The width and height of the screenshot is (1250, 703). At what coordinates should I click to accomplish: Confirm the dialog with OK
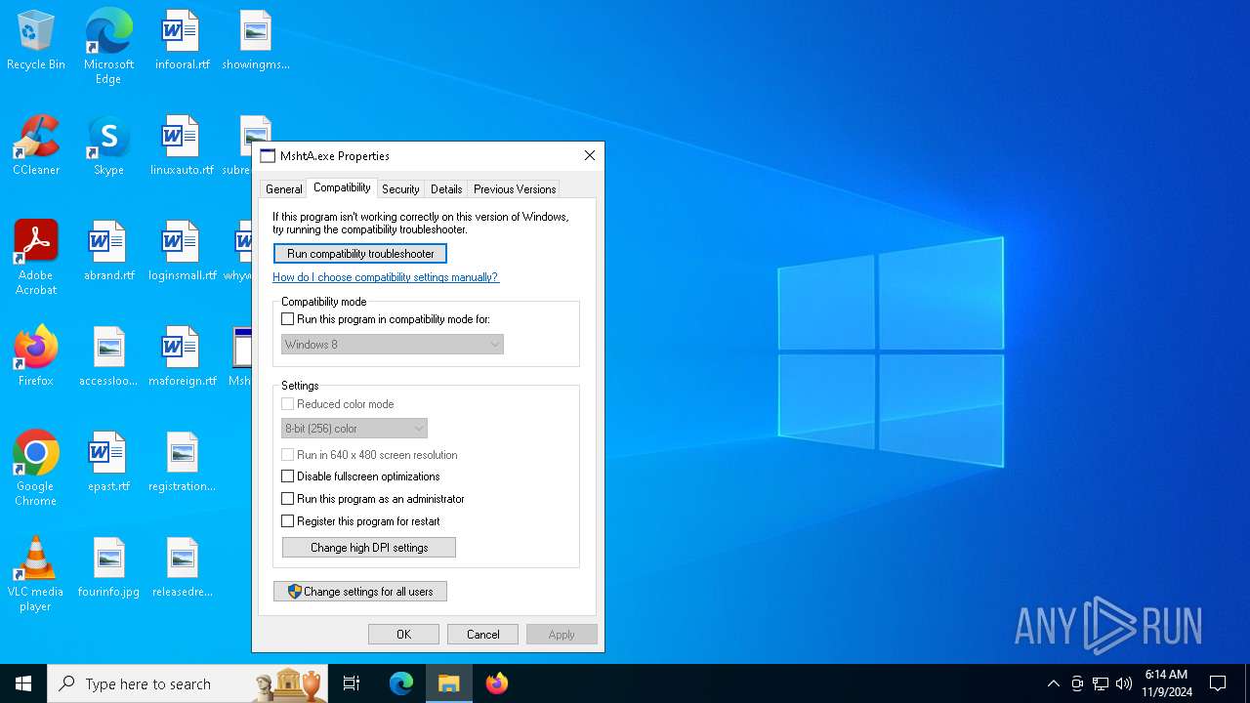403,635
